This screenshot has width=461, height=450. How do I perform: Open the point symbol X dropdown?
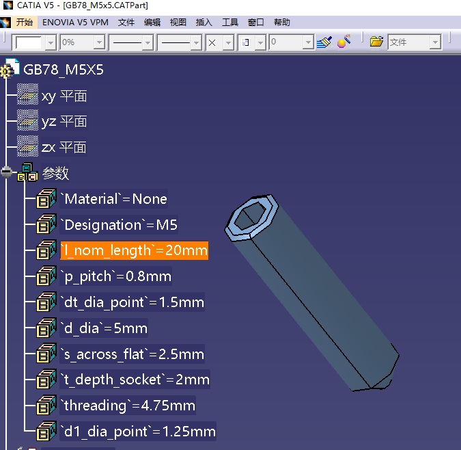228,42
